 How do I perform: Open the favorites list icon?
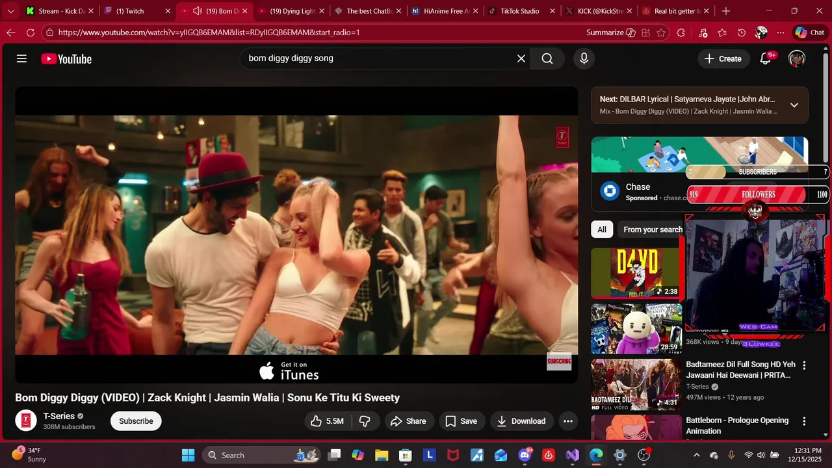[x=722, y=32]
